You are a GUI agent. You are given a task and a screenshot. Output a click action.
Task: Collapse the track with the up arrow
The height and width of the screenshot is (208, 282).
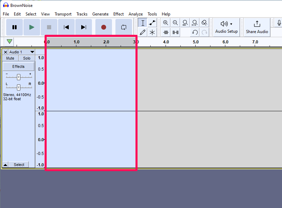click(x=6, y=165)
